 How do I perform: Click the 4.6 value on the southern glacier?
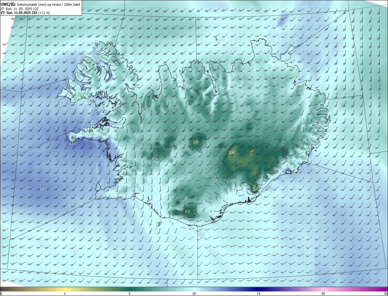pos(187,212)
